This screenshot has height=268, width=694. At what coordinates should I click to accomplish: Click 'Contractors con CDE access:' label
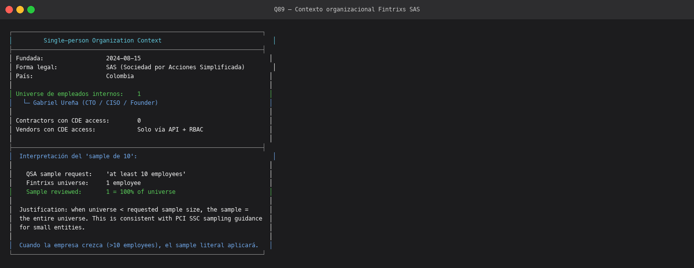[62, 121]
